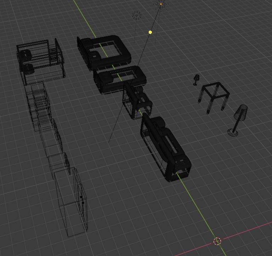Select the highlighted orange-centered light object
The width and height of the screenshot is (272, 256).
click(x=161, y=4)
